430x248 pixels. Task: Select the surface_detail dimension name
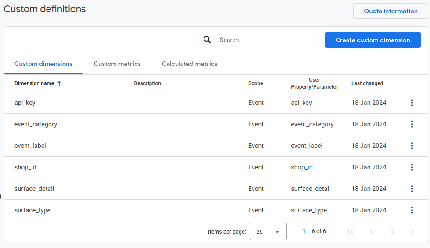(x=34, y=189)
